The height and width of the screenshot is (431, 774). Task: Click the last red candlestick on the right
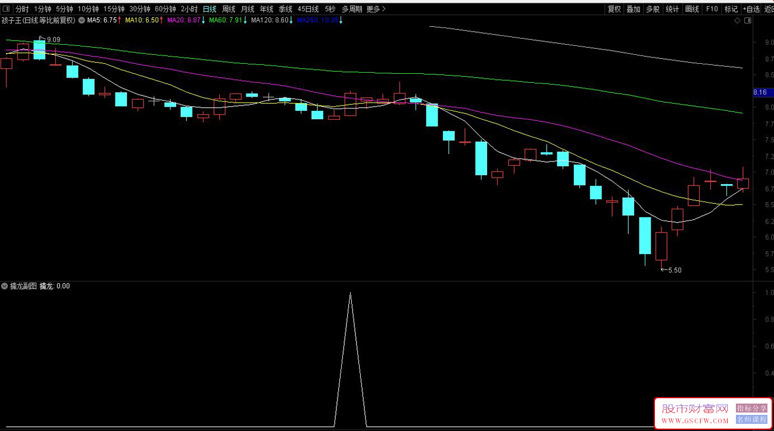[743, 183]
